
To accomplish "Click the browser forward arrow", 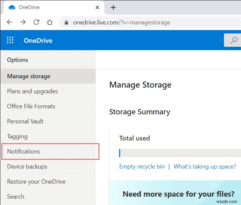I will coord(23,22).
